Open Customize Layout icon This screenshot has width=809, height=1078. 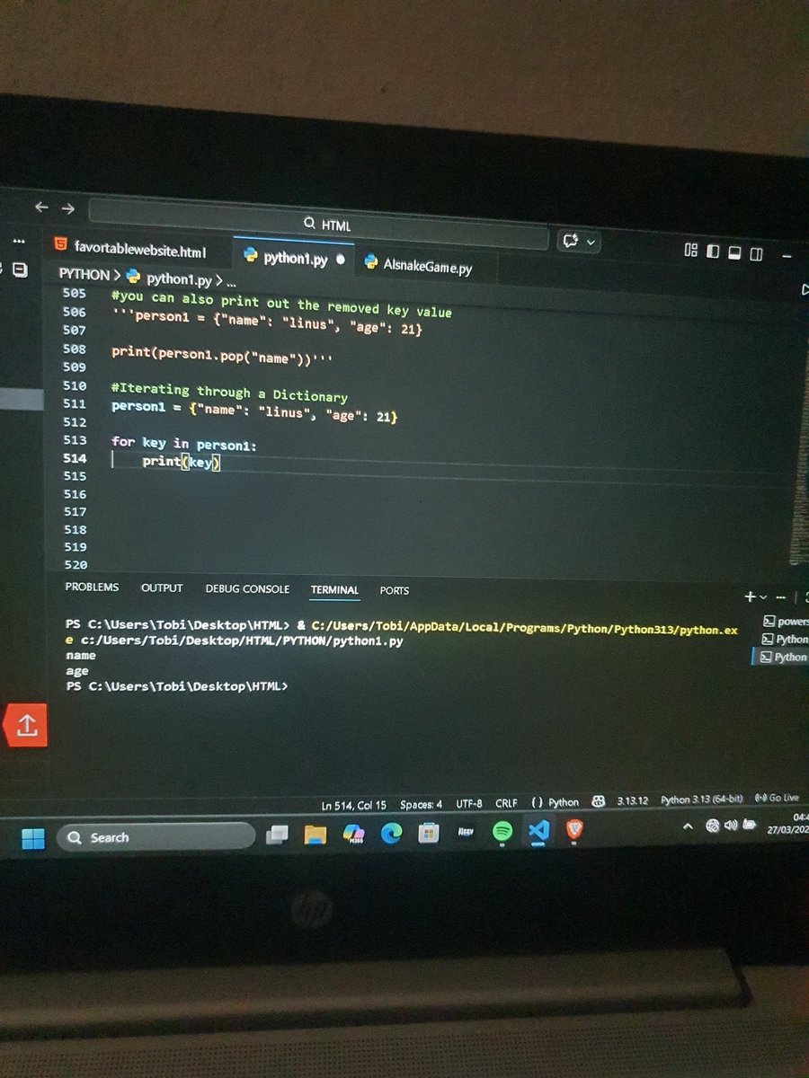tap(691, 252)
